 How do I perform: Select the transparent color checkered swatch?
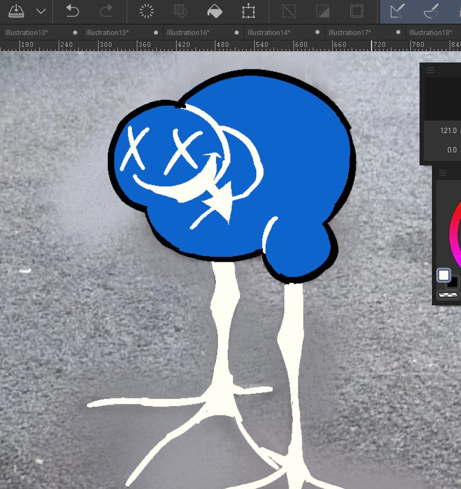click(x=448, y=295)
